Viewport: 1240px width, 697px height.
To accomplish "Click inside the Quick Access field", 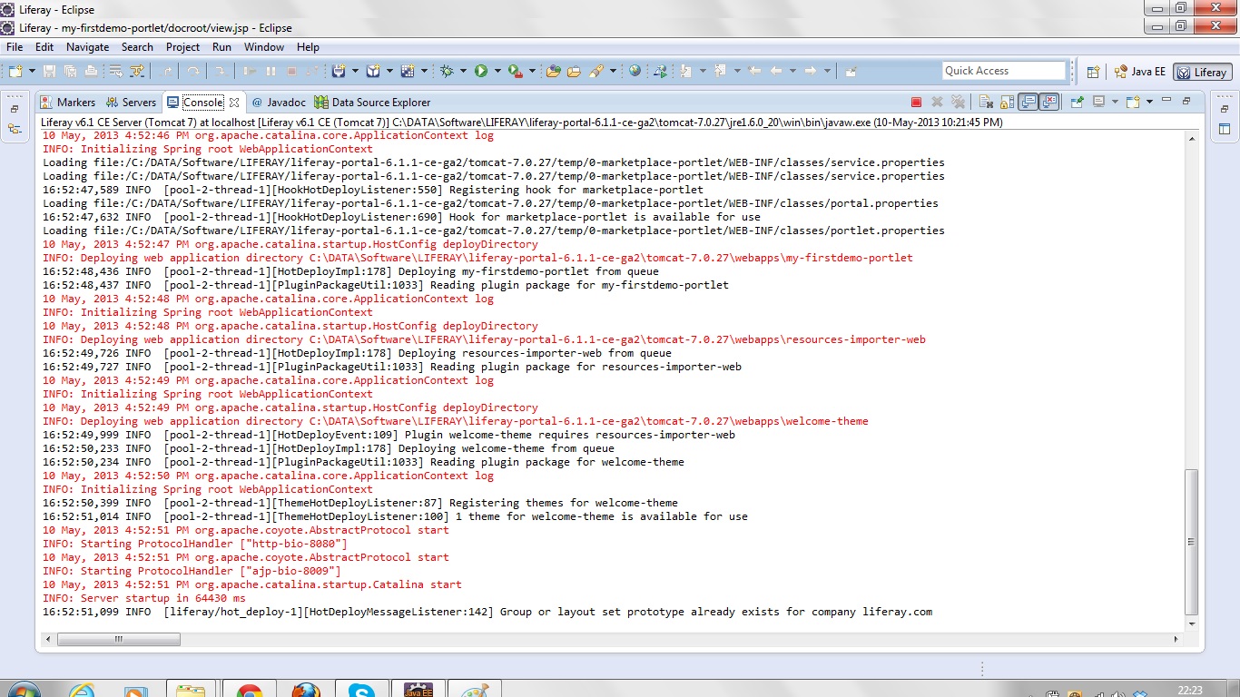I will pos(1003,70).
